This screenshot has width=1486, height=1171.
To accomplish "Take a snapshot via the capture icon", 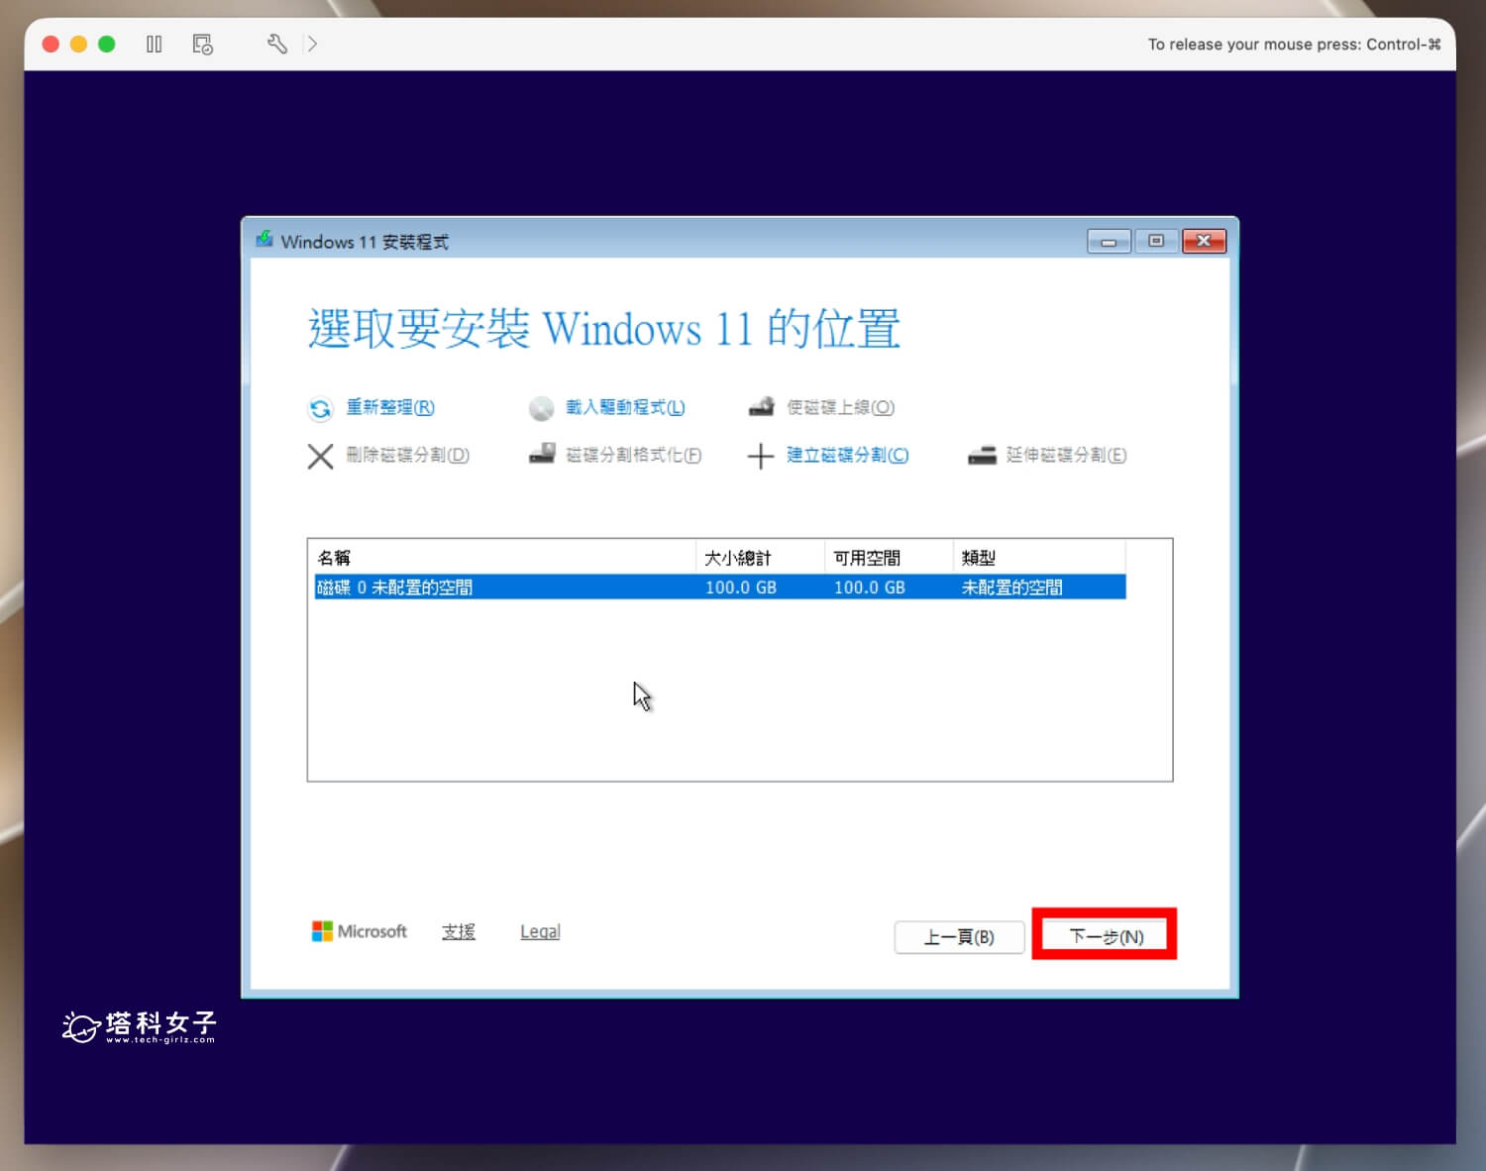I will click(x=203, y=44).
